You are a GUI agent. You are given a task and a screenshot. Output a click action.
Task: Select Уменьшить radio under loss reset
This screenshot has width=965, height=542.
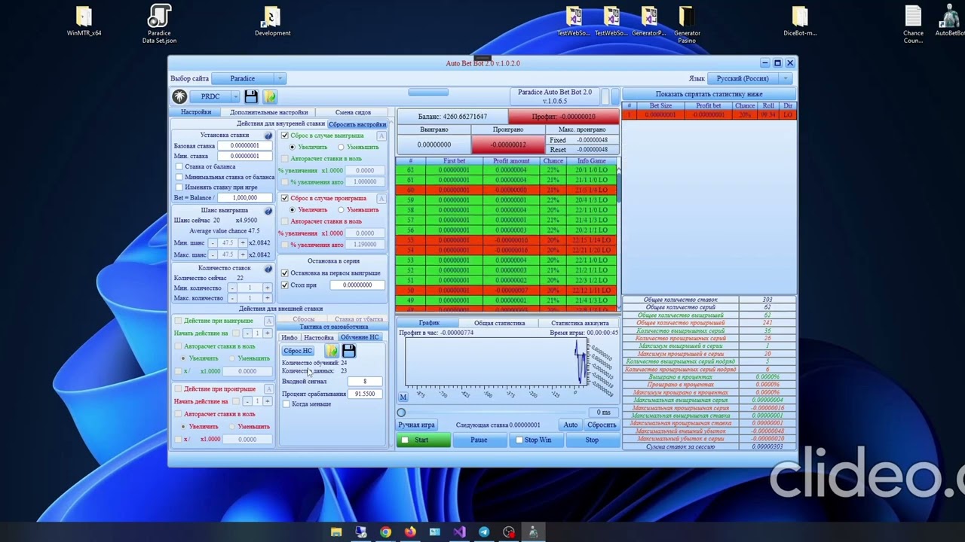(341, 209)
